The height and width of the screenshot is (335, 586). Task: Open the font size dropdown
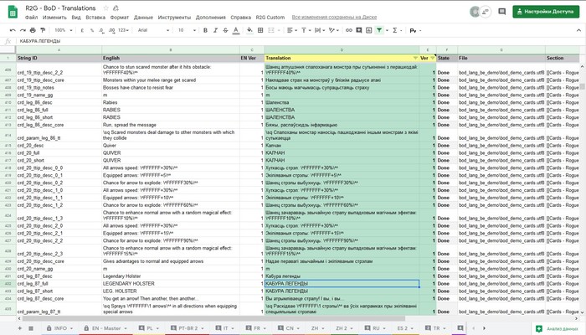(x=184, y=29)
